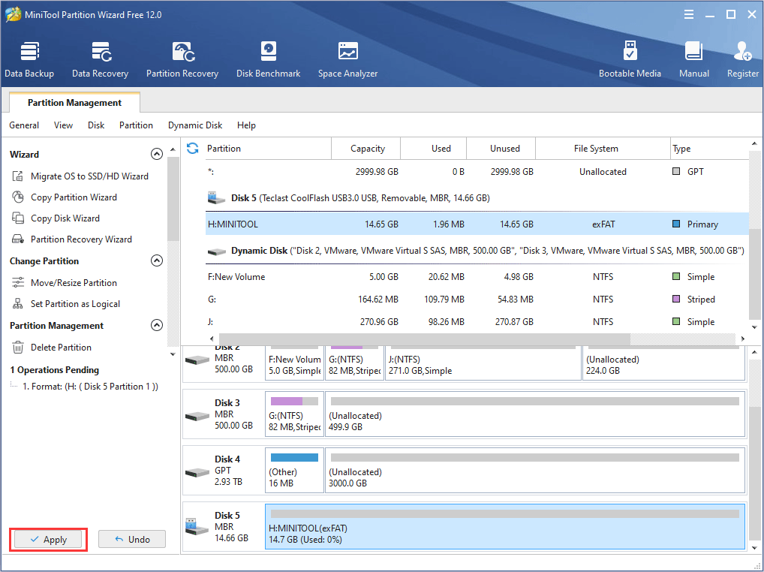Screen dimensions: 764x572
Task: Select pending Format H: operation
Action: tap(90, 387)
